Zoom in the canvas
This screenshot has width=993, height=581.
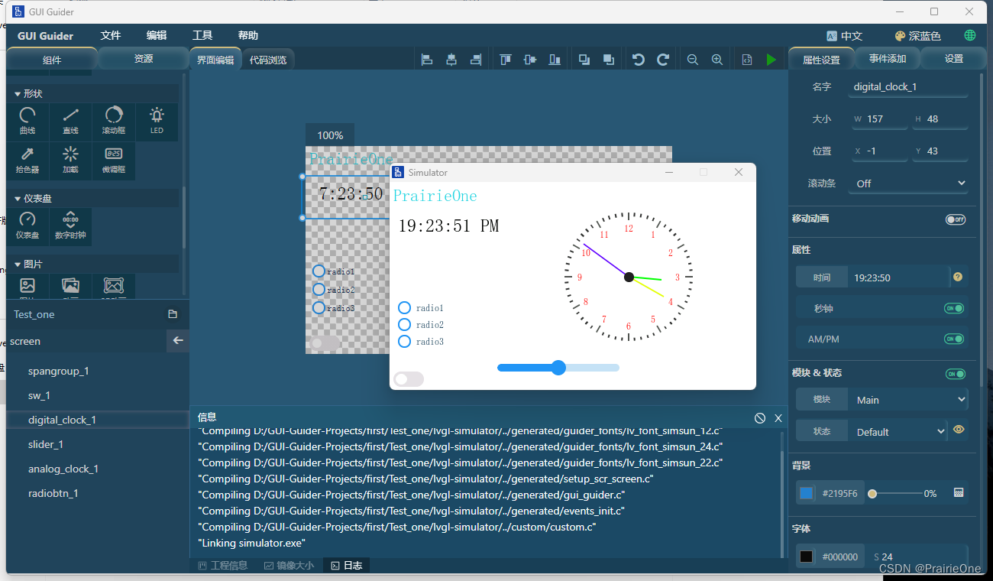coord(717,60)
